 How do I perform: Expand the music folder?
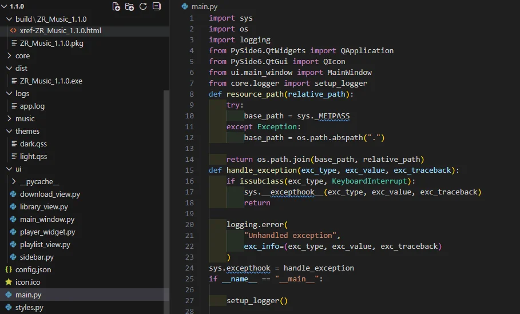(25, 118)
